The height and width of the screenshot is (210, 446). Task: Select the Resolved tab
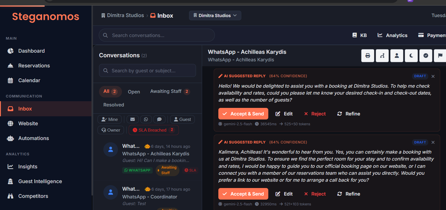pyautogui.click(x=114, y=105)
